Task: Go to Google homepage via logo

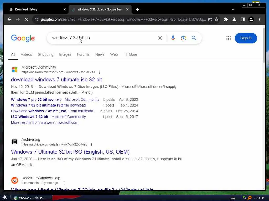Action: pos(23,38)
